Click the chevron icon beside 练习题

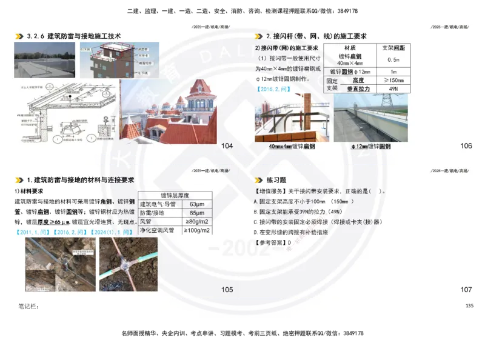pyautogui.click(x=258, y=180)
